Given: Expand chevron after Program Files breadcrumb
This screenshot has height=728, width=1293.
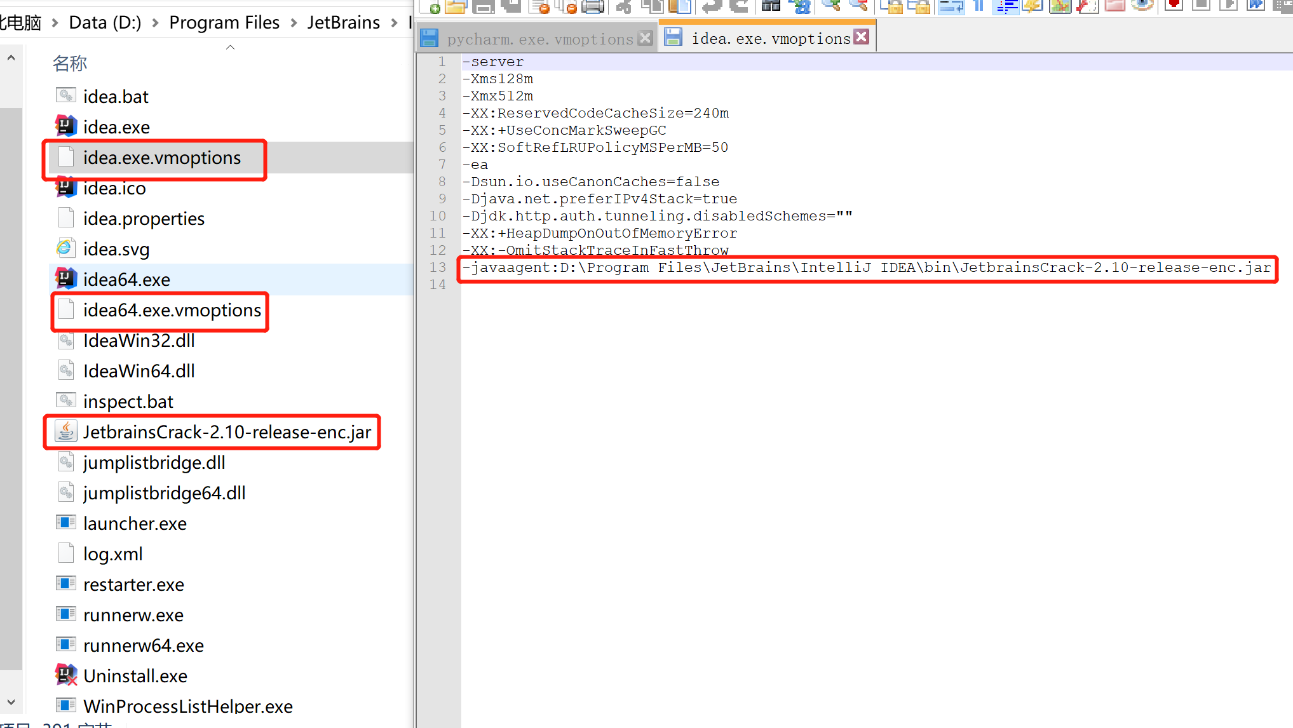Looking at the screenshot, I should [294, 23].
